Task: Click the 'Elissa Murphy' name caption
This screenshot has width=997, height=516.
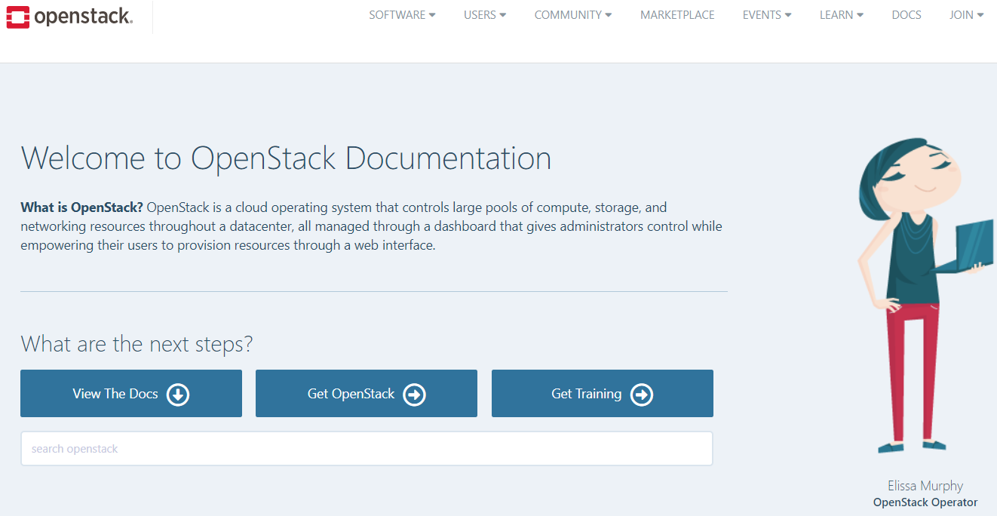Action: [x=925, y=486]
